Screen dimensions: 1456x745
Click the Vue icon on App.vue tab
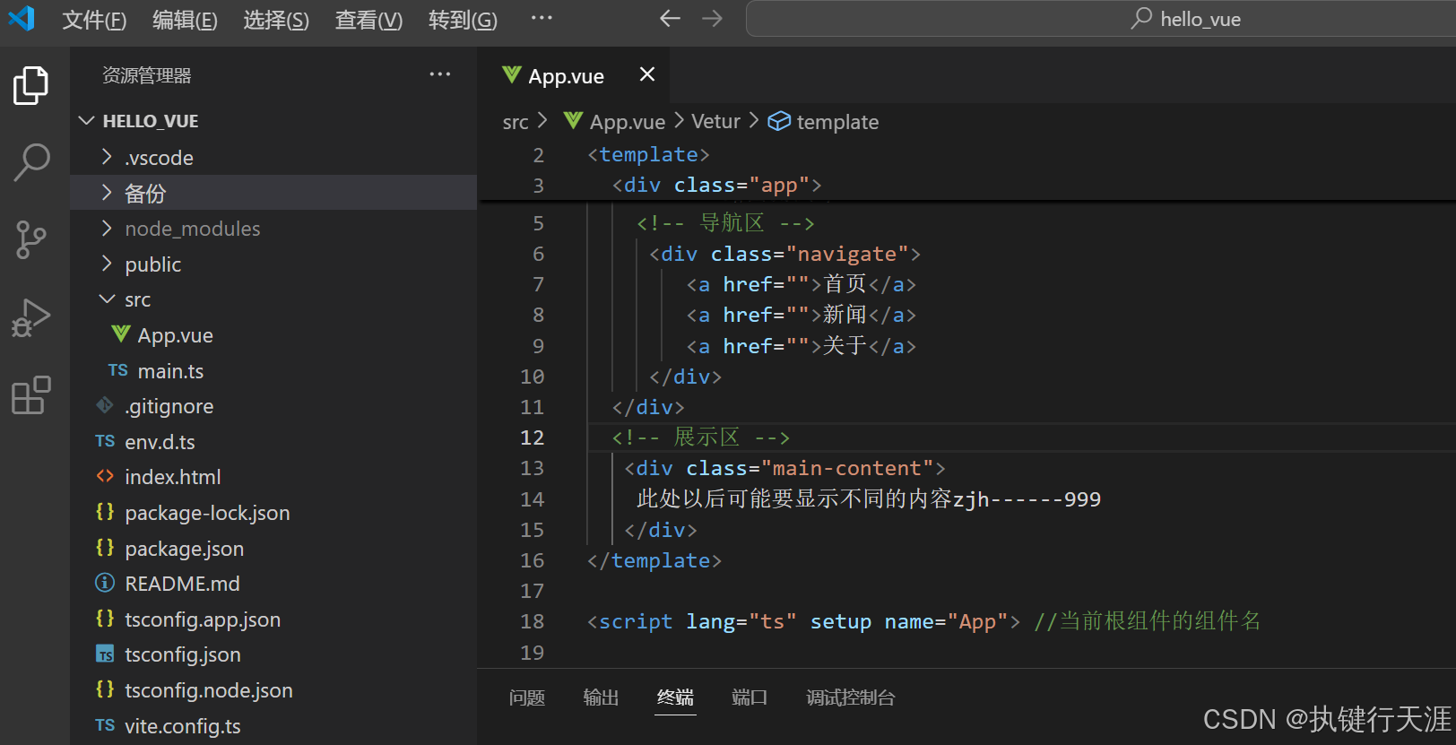(x=512, y=75)
